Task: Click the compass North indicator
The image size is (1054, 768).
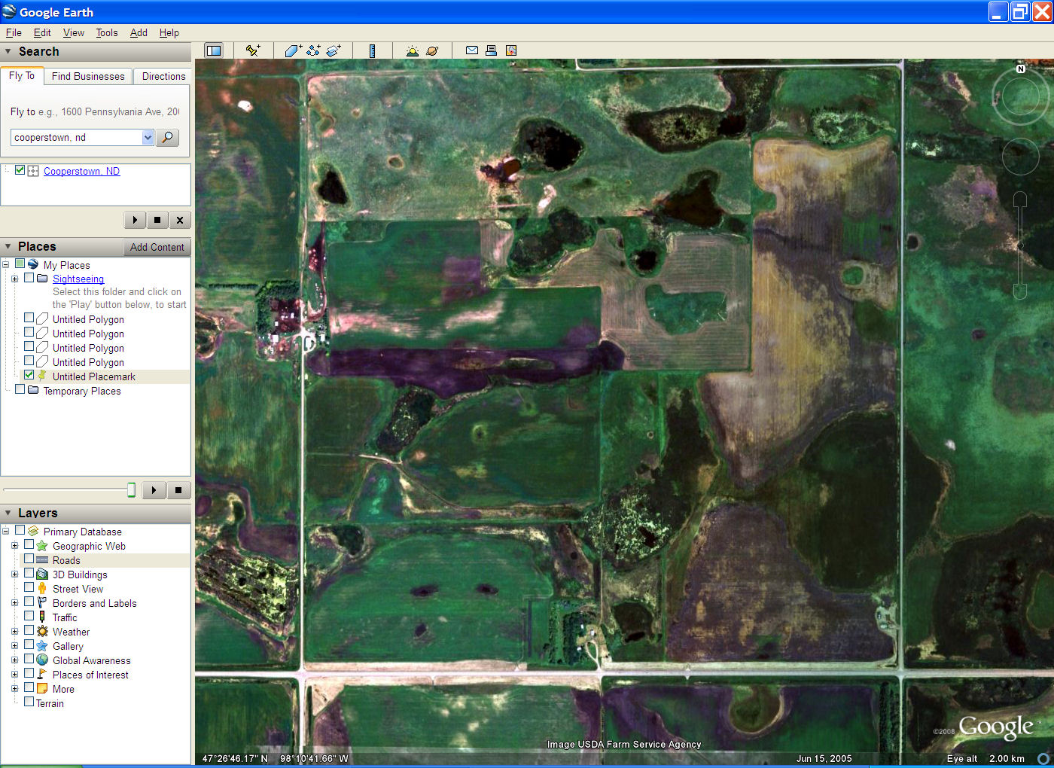Action: tap(1021, 69)
